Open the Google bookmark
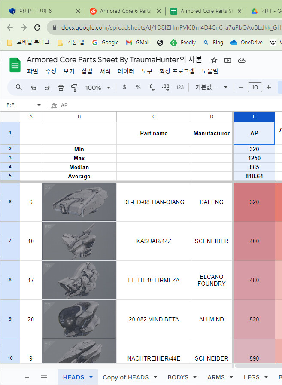 pos(105,43)
